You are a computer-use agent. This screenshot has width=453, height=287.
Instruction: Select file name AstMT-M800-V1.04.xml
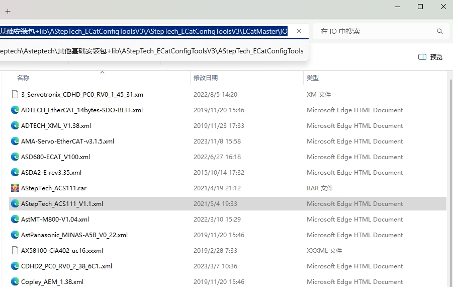tap(55, 220)
